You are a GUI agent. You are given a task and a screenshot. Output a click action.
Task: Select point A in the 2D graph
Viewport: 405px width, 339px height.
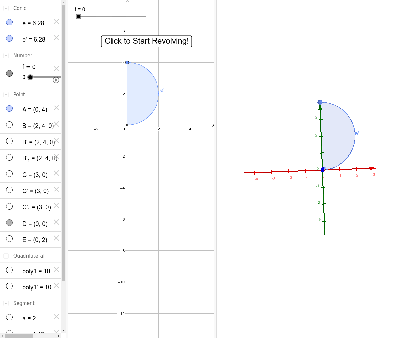click(127, 62)
